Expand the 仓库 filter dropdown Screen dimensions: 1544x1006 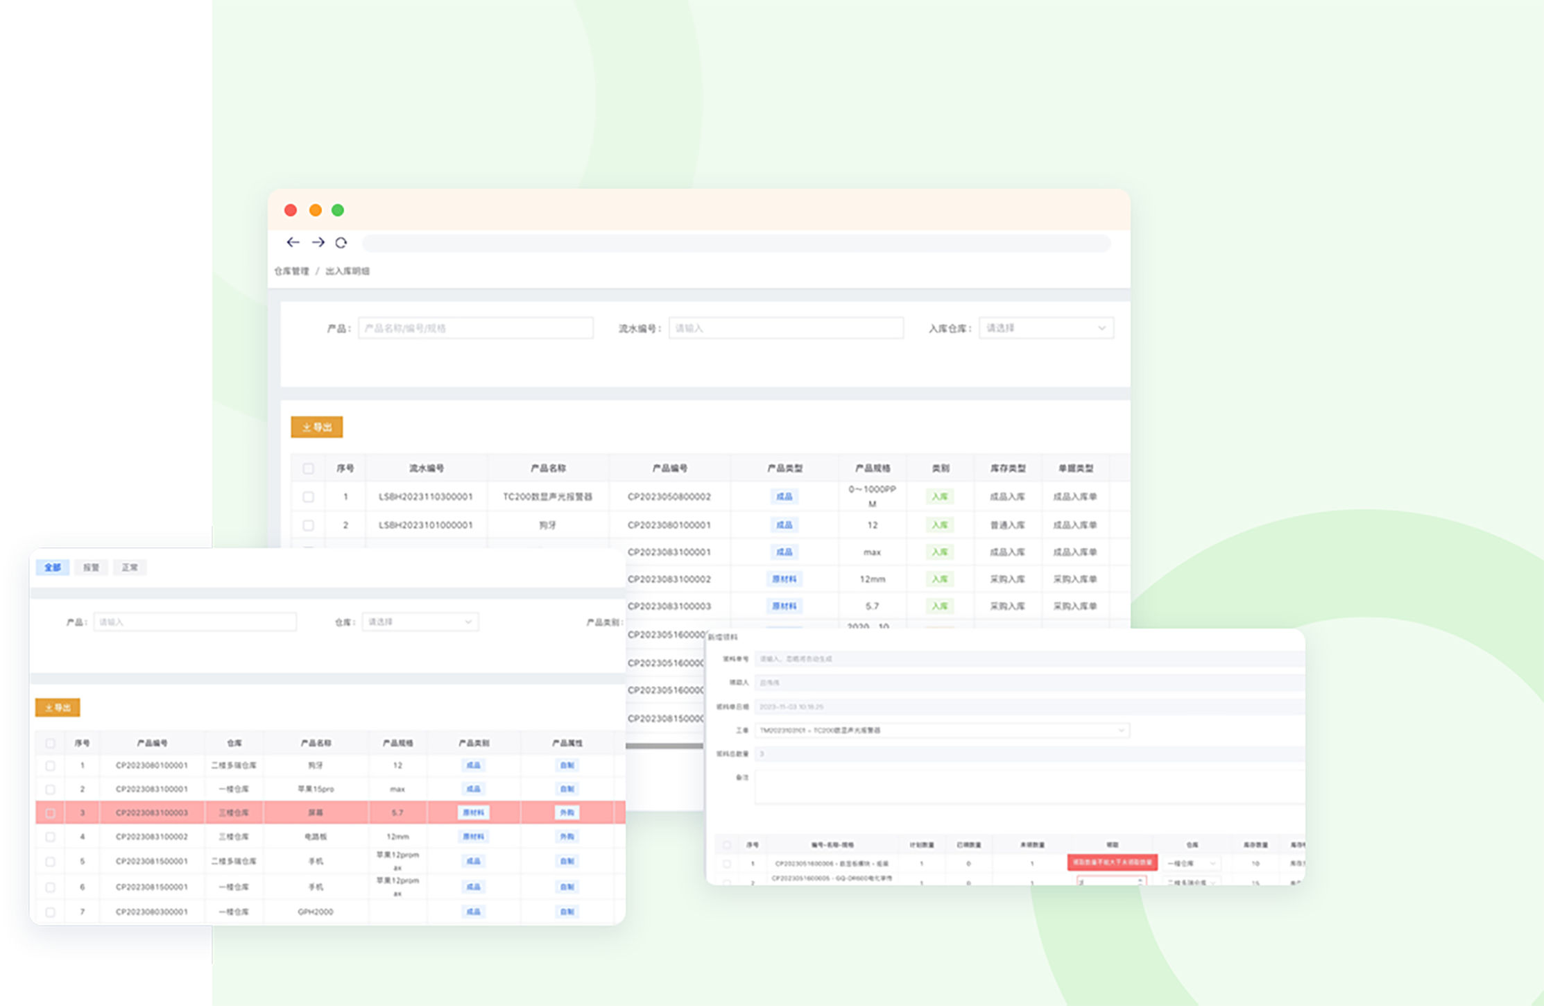pyautogui.click(x=420, y=622)
